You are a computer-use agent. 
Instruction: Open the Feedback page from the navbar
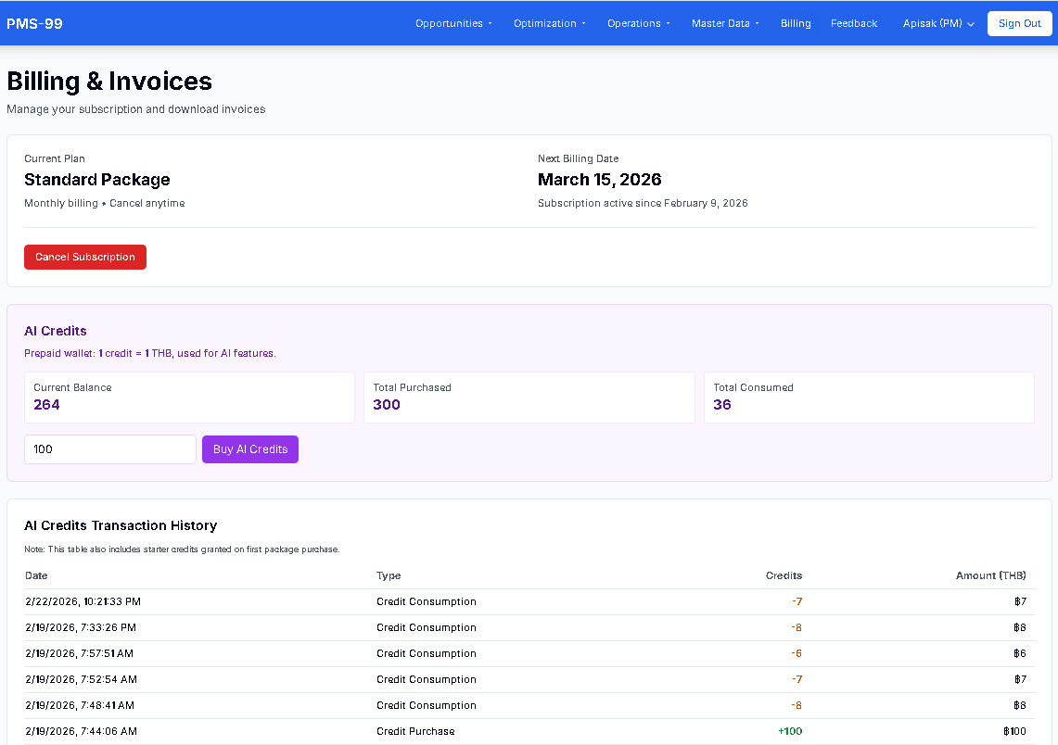click(x=853, y=23)
